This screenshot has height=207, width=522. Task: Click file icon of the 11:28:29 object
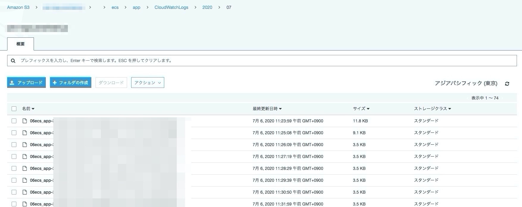click(x=25, y=168)
